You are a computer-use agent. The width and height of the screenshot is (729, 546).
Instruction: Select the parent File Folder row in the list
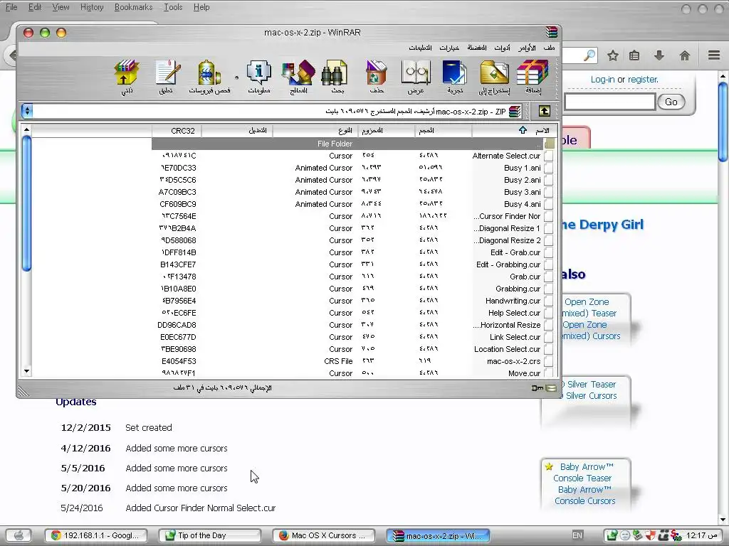pyautogui.click(x=353, y=144)
